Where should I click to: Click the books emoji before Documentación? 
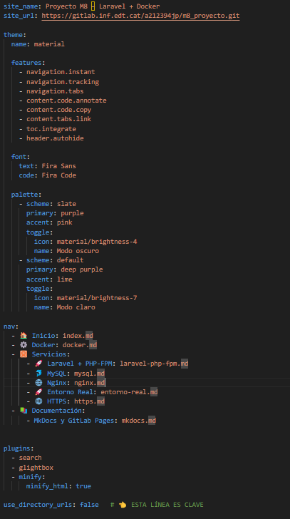(x=23, y=410)
